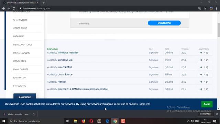Download Audacity Windows Installer
The image size is (220, 124).
click(x=63, y=53)
